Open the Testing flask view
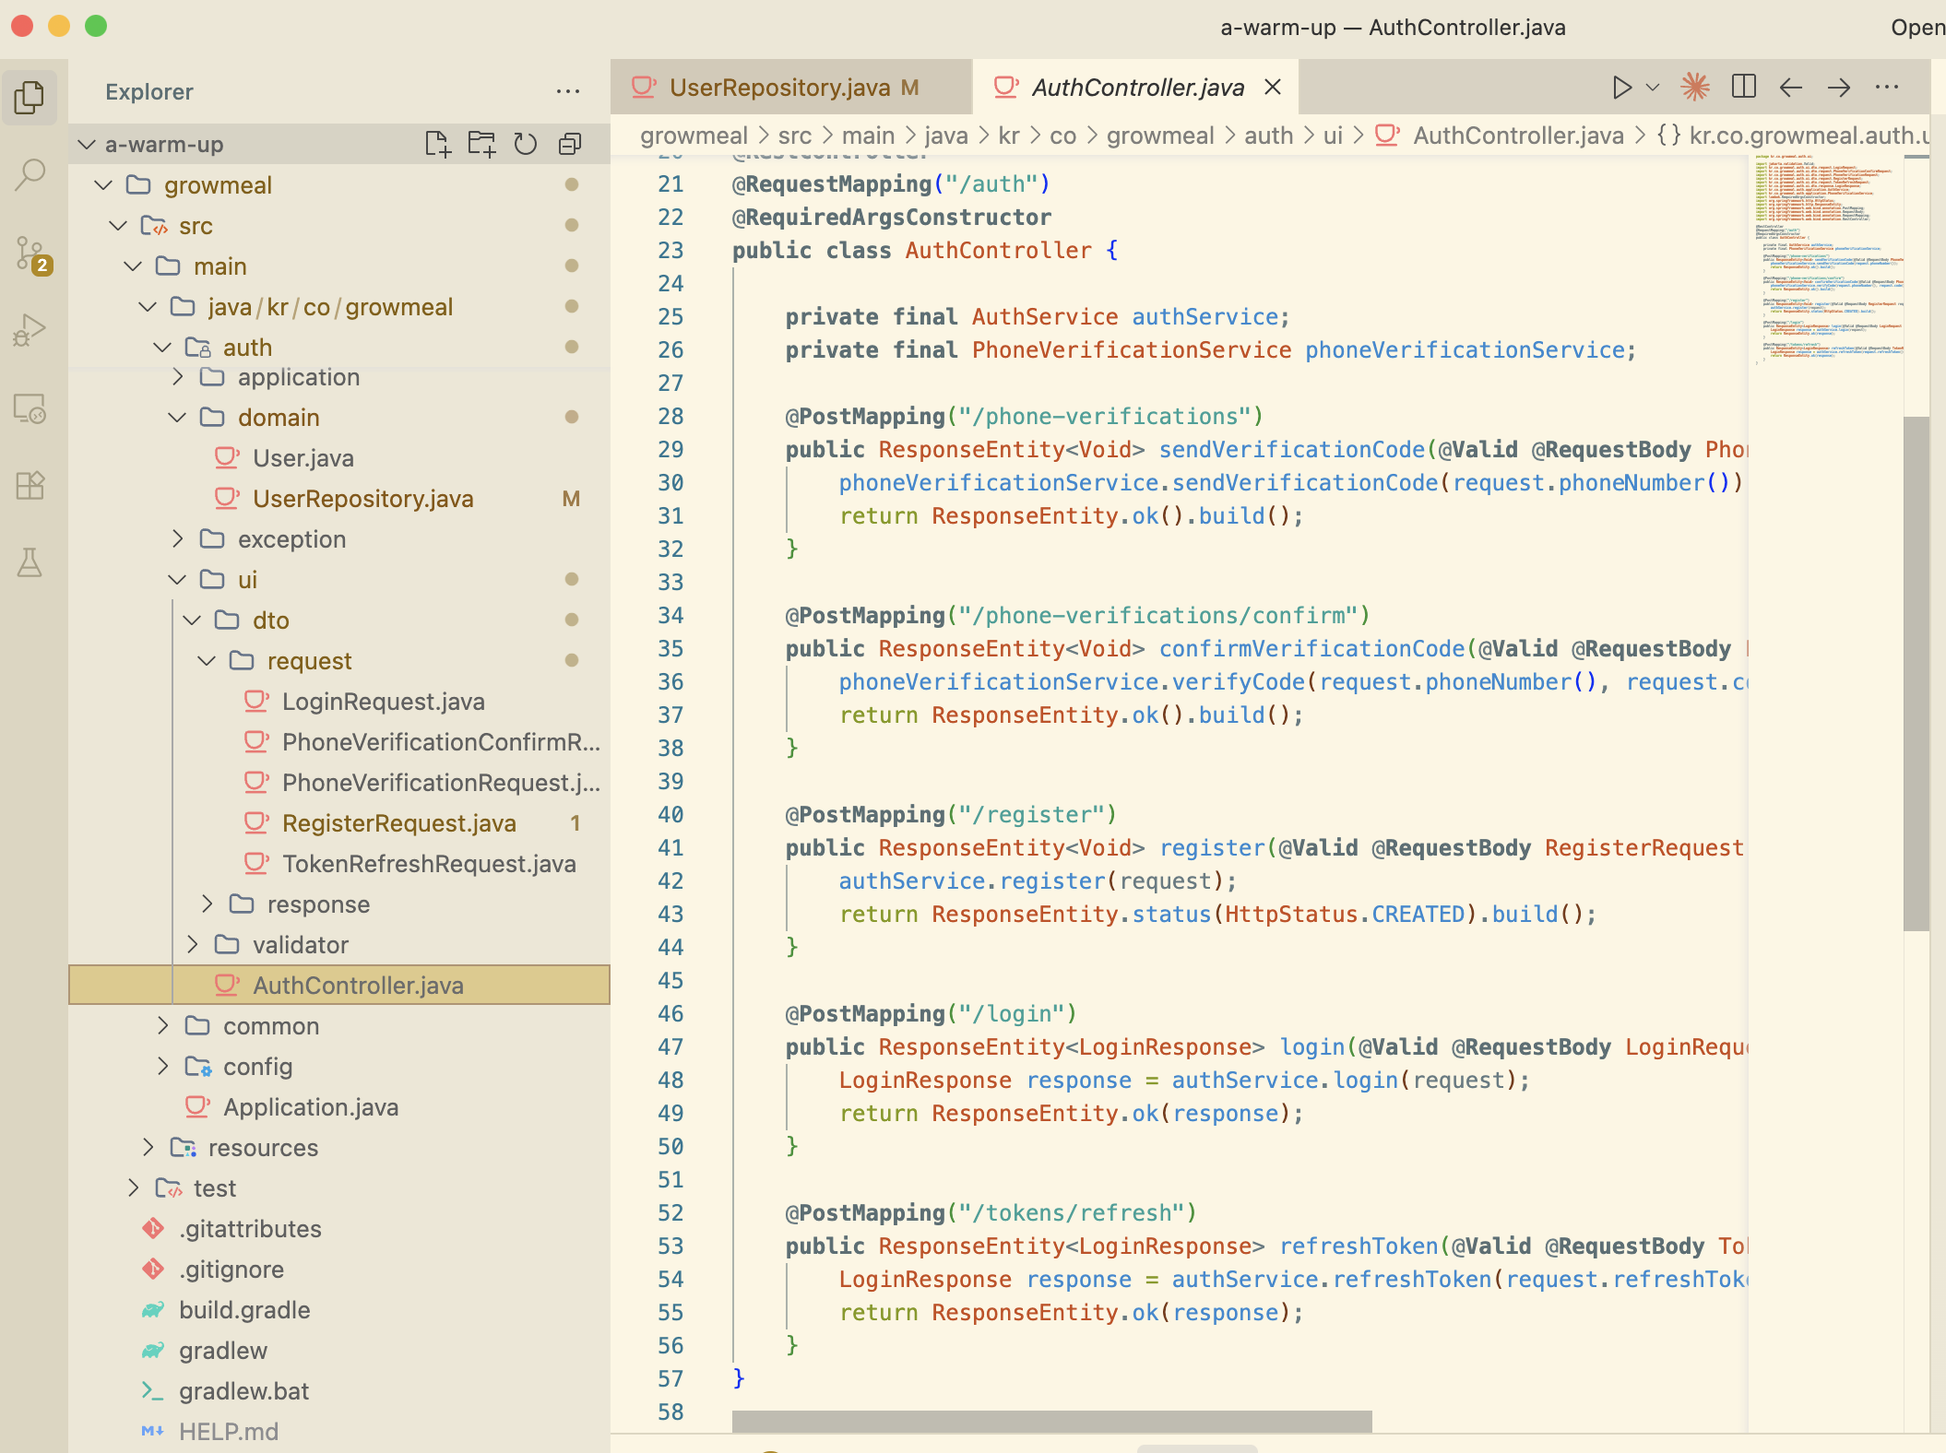Image resolution: width=1946 pixels, height=1453 pixels. (30, 562)
